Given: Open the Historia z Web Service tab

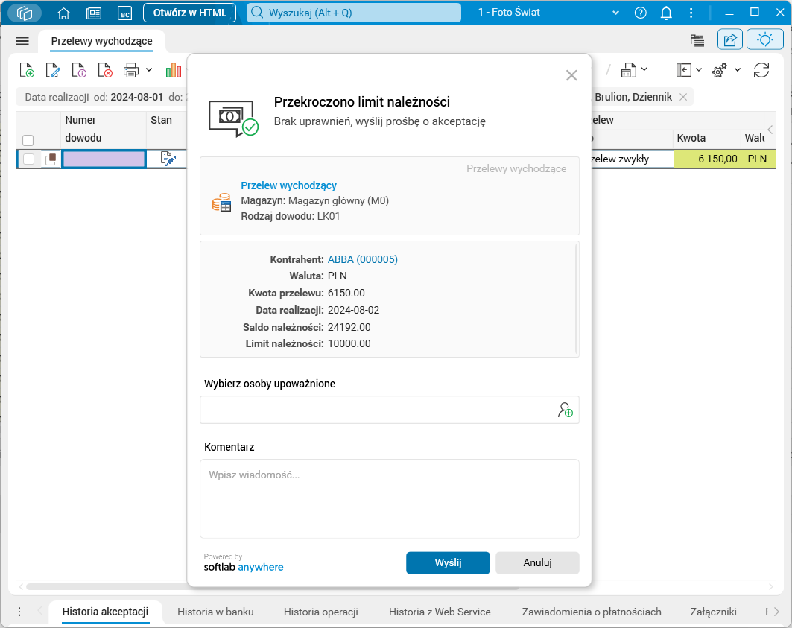Looking at the screenshot, I should click(440, 612).
